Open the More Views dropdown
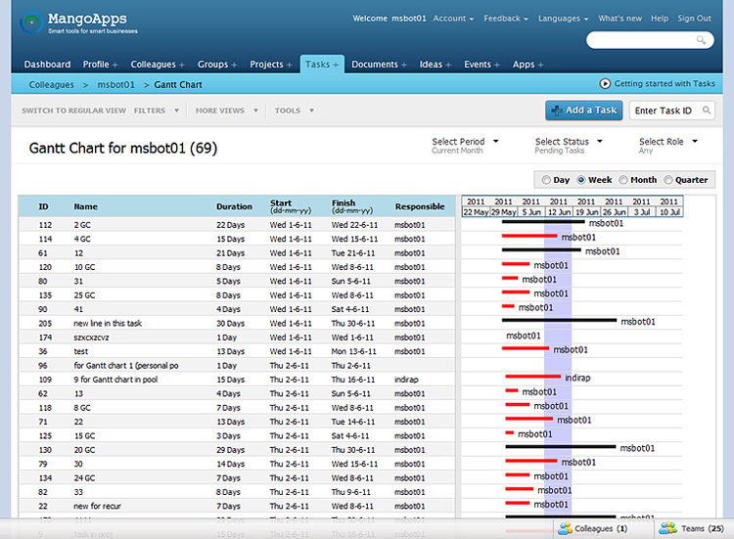This screenshot has height=539, width=734. tap(227, 111)
